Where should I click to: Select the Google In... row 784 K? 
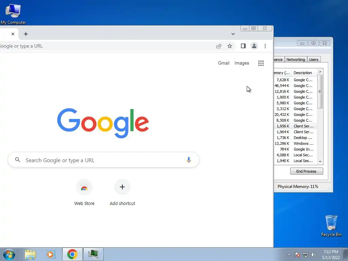[295, 149]
